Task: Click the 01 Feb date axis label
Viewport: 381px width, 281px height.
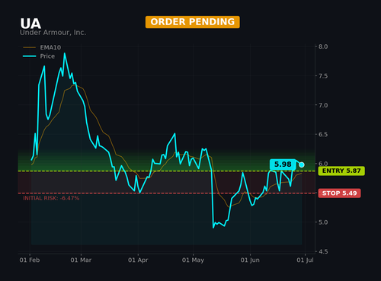Action: pyautogui.click(x=30, y=260)
